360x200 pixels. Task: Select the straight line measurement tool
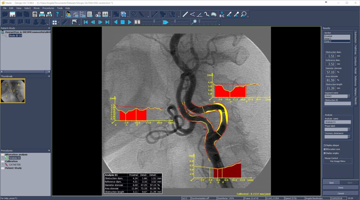point(185,14)
